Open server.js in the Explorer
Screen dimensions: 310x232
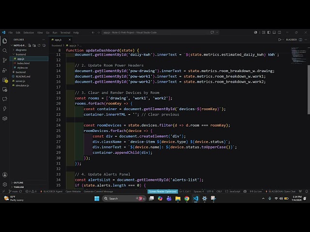point(20,81)
